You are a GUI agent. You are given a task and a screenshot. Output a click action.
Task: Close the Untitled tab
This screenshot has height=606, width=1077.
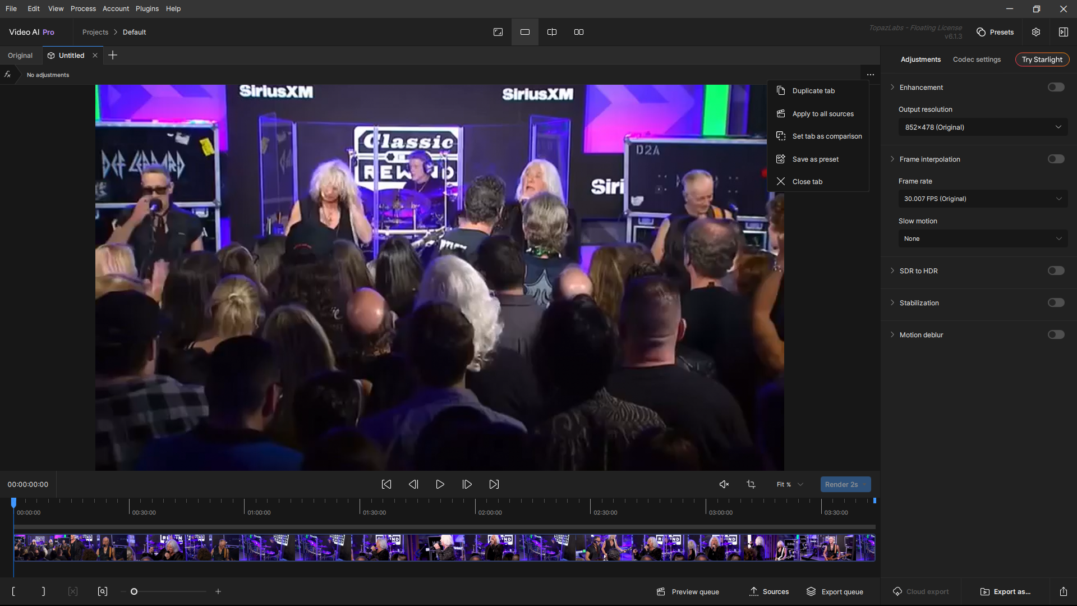coord(95,56)
